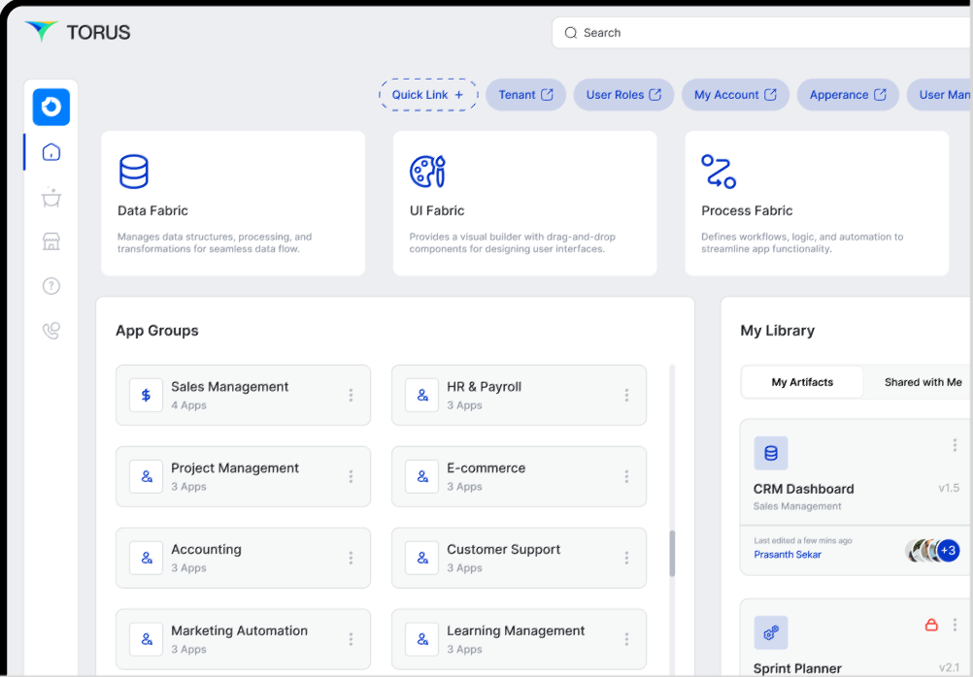Open HR & Payroll options menu
Viewport: 973px width, 677px height.
[626, 395]
